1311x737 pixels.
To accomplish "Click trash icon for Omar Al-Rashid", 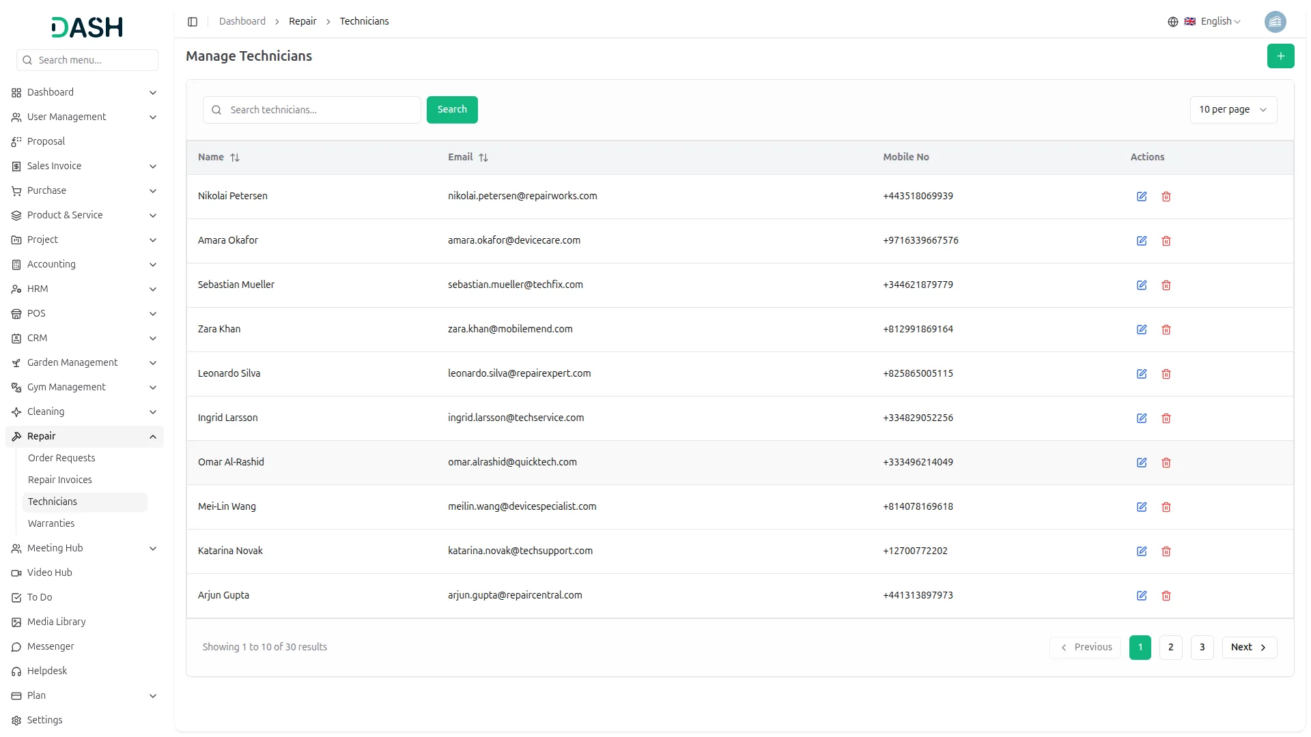I will pos(1166,463).
